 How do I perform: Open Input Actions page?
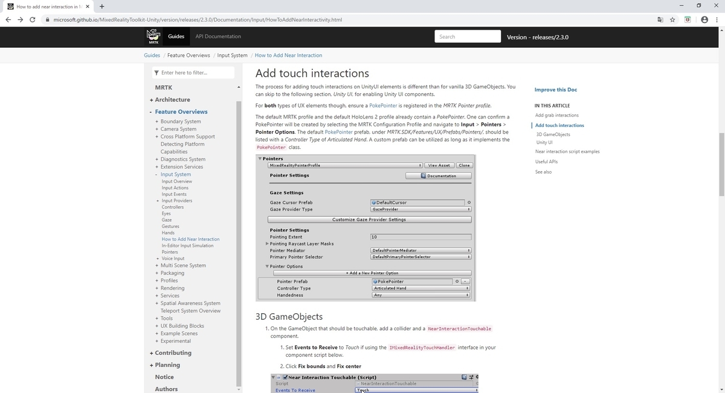click(x=175, y=188)
